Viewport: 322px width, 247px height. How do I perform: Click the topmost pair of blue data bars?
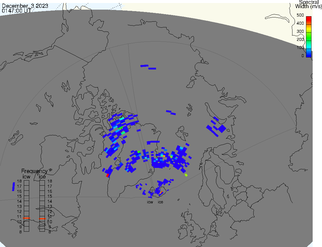pos(148,67)
